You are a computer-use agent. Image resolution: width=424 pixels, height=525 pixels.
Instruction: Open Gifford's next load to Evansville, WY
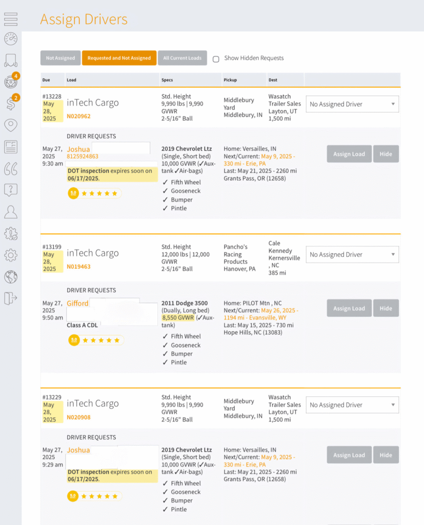[x=261, y=314]
